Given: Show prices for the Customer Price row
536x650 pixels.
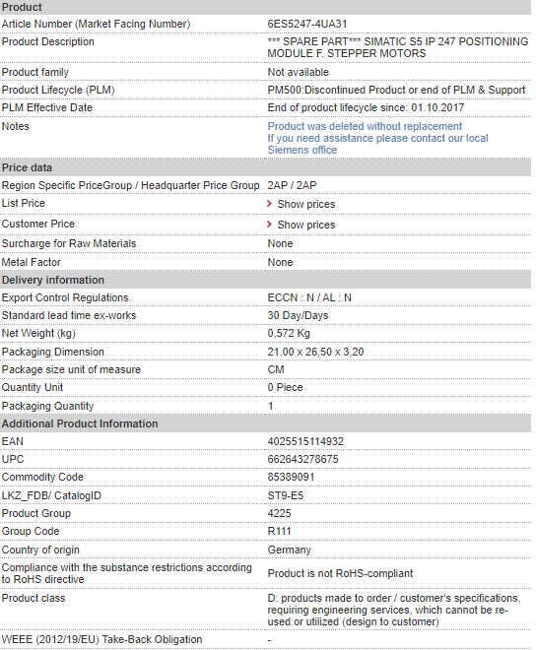Looking at the screenshot, I should click(306, 225).
